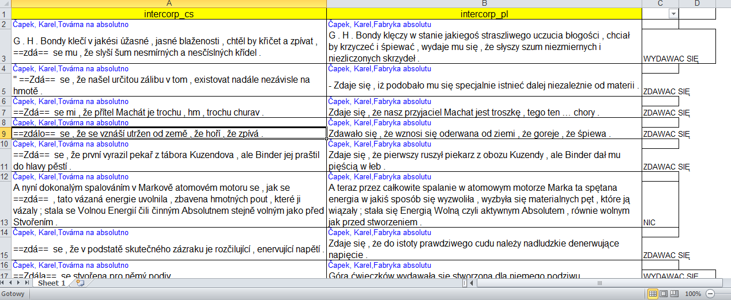Select row 5 header
The height and width of the screenshot is (300, 731).
[x=5, y=85]
